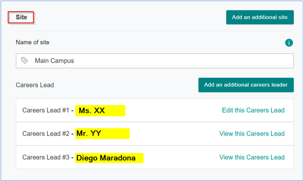Click the divider line below the Site heading
This screenshot has height=181, width=304.
155,31
